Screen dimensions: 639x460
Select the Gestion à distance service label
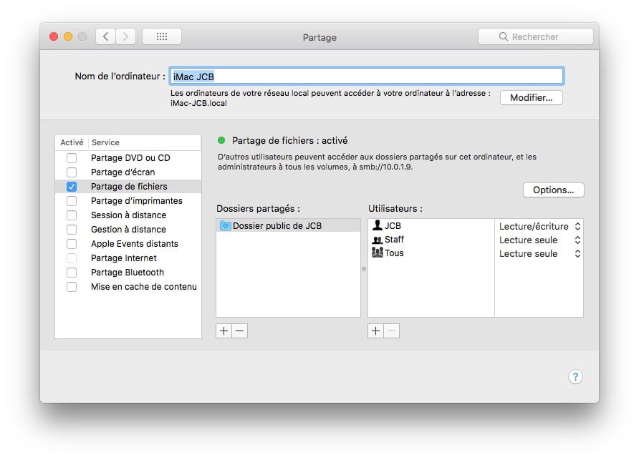pyautogui.click(x=128, y=229)
